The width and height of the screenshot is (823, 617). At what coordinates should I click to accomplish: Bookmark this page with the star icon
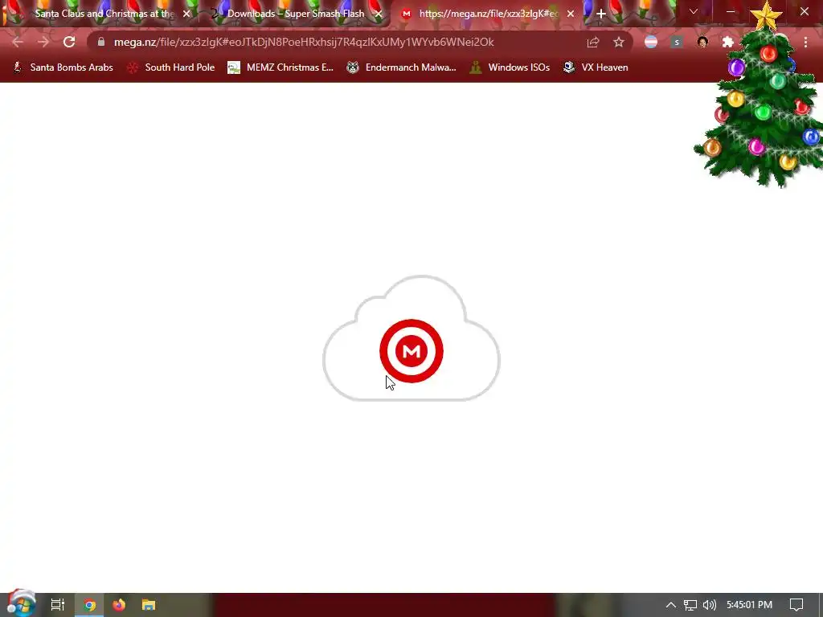pyautogui.click(x=619, y=42)
